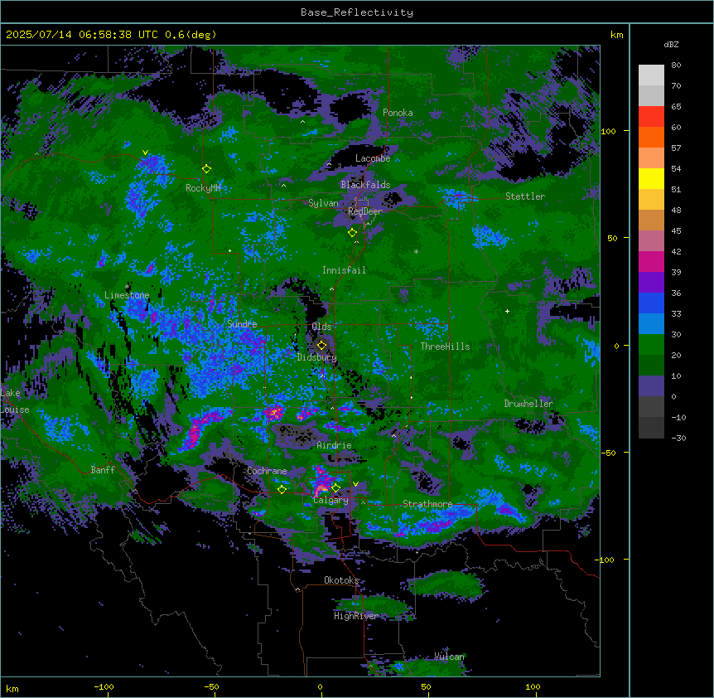Click the yellow diamond marker above Calgary label
Viewport: 714px width, 698px height.
[x=335, y=488]
